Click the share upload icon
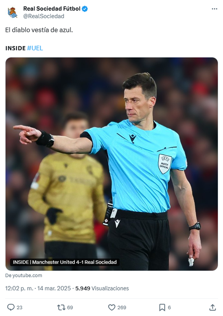 [212, 307]
